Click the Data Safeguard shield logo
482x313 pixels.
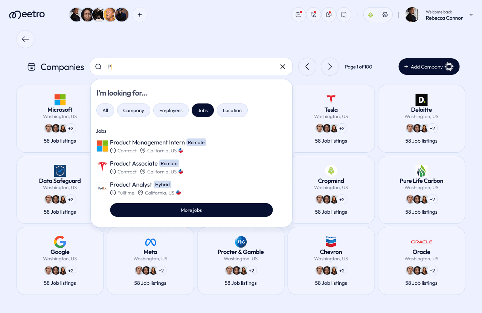[x=60, y=171]
